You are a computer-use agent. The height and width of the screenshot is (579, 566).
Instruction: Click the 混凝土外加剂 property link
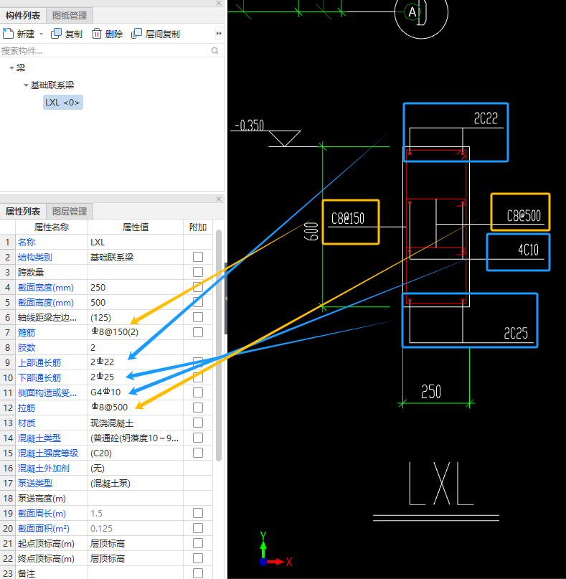point(44,469)
